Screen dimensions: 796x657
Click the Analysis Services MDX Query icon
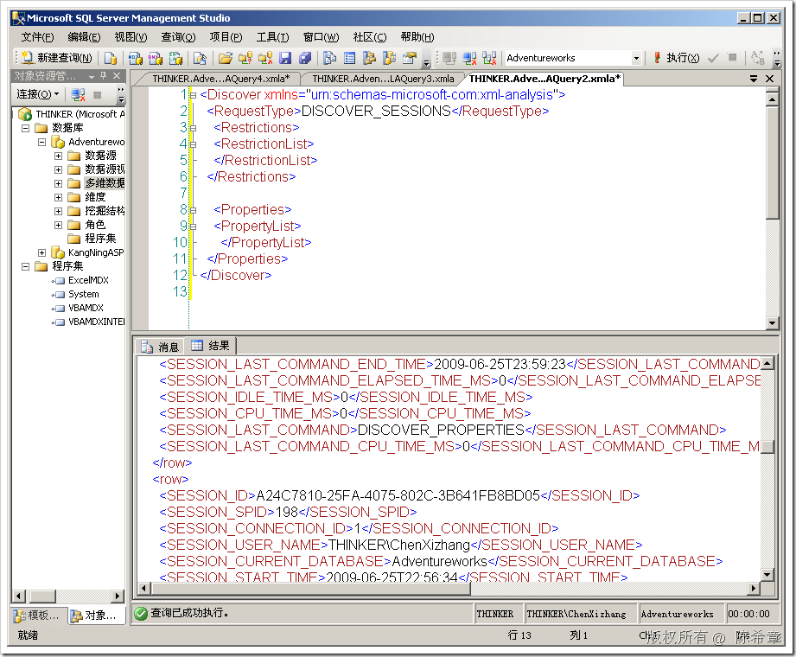pos(135,58)
